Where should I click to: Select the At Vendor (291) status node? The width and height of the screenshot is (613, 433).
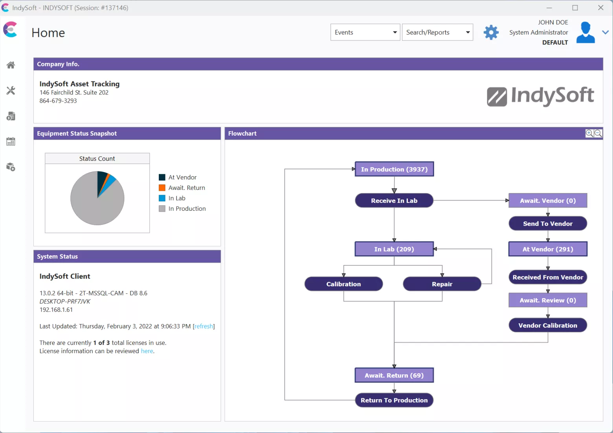(x=548, y=249)
